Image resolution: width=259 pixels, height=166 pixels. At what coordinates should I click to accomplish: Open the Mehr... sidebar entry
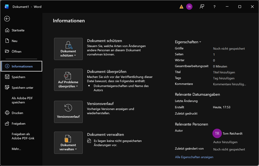point(21,149)
